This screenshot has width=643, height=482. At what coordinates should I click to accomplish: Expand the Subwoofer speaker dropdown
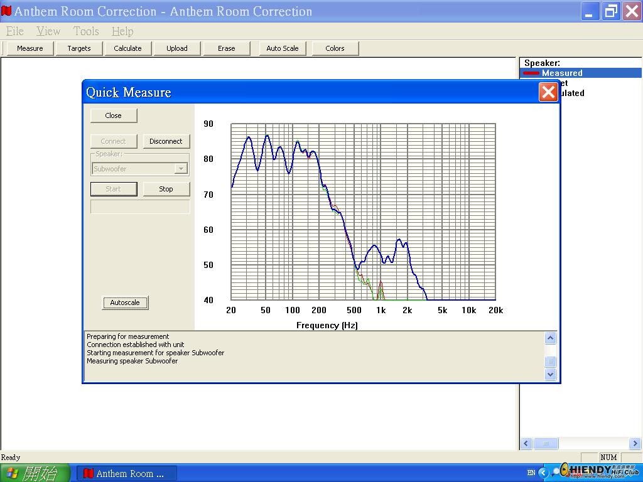181,168
